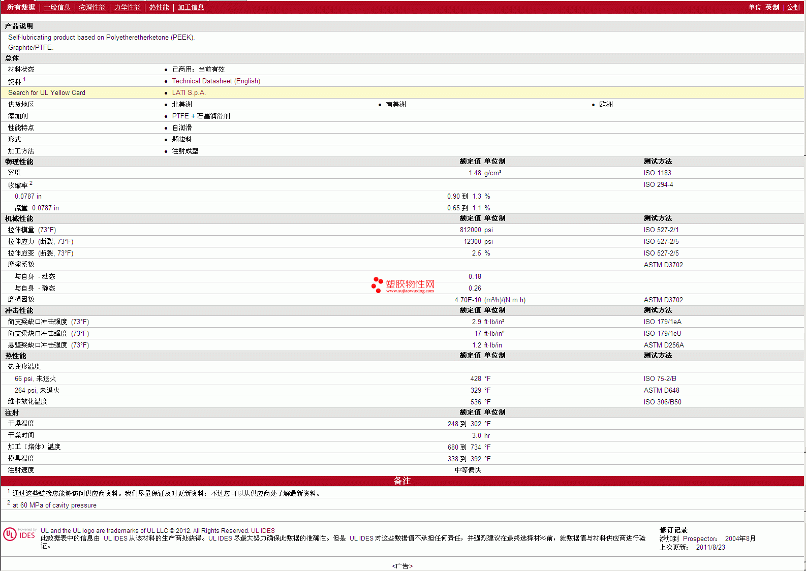The image size is (806, 571).
Task: Click the <广告> text at page bottom
Action: tap(402, 566)
